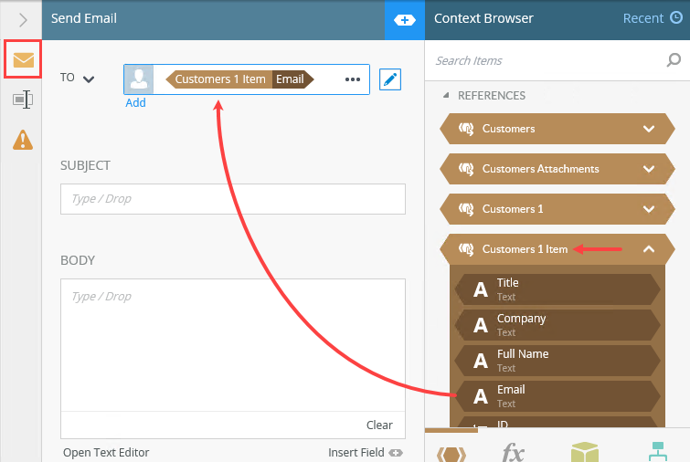Click the Clear button in body
Viewport: 690px width, 462px height.
coord(379,425)
